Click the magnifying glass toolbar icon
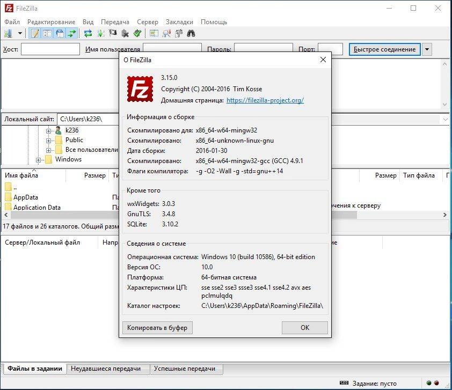This screenshot has height=390, width=452. click(166, 33)
